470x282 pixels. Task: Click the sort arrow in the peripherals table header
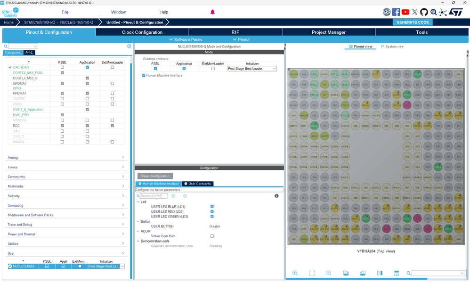tap(29, 62)
